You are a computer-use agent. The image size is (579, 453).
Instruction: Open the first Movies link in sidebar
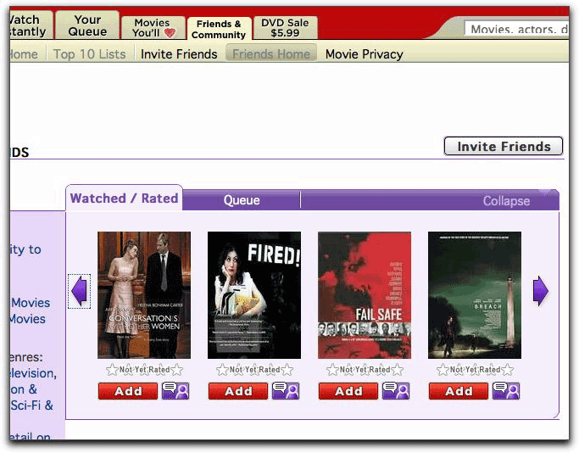click(x=31, y=303)
